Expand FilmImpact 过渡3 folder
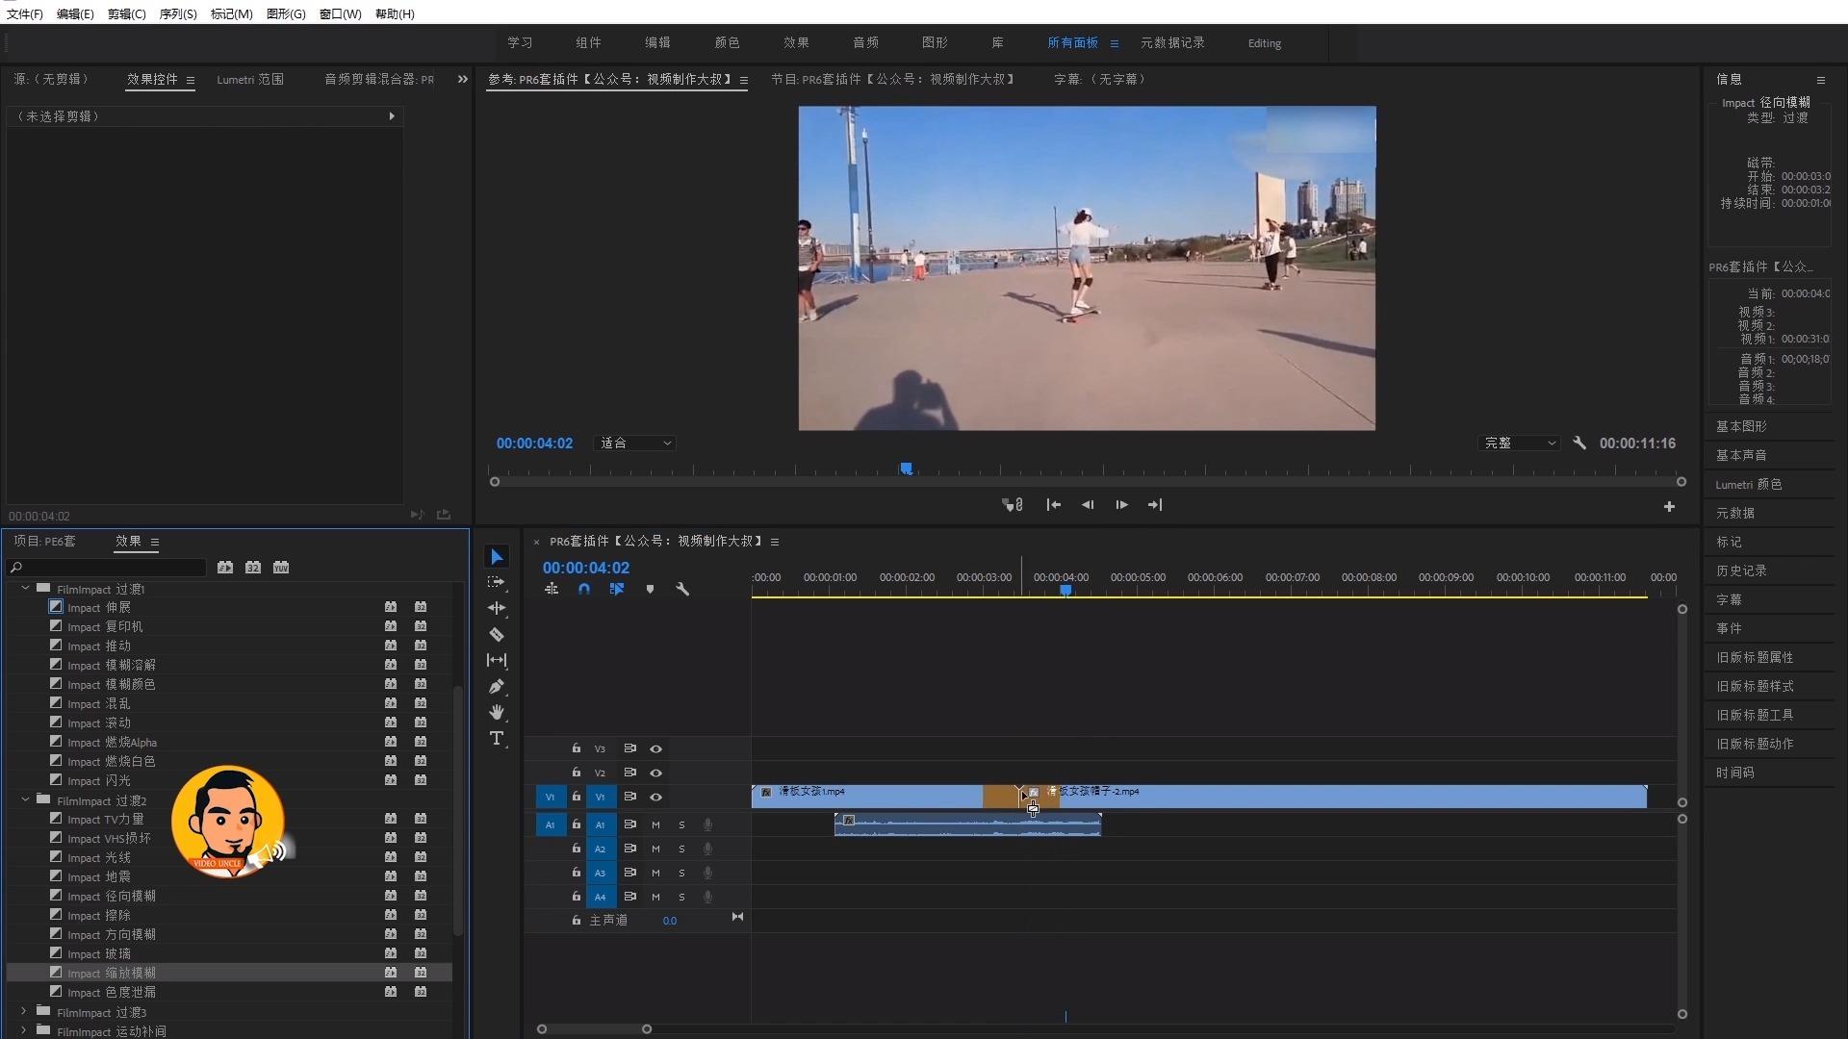Screen dimensions: 1848x1039 tap(25, 1011)
